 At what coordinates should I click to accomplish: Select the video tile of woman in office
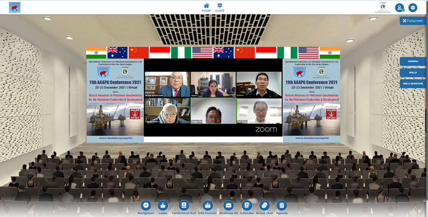[x=213, y=85]
